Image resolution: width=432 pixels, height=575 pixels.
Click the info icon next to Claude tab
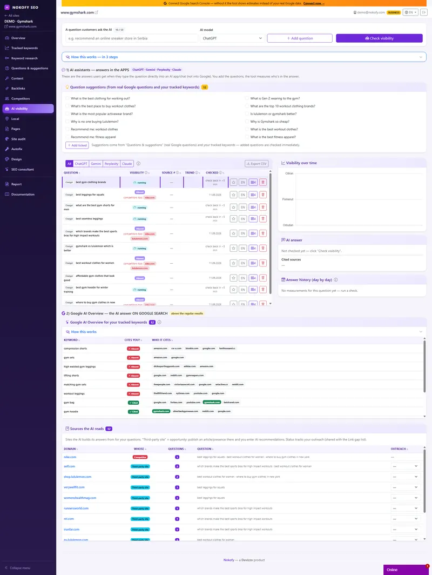tap(138, 164)
